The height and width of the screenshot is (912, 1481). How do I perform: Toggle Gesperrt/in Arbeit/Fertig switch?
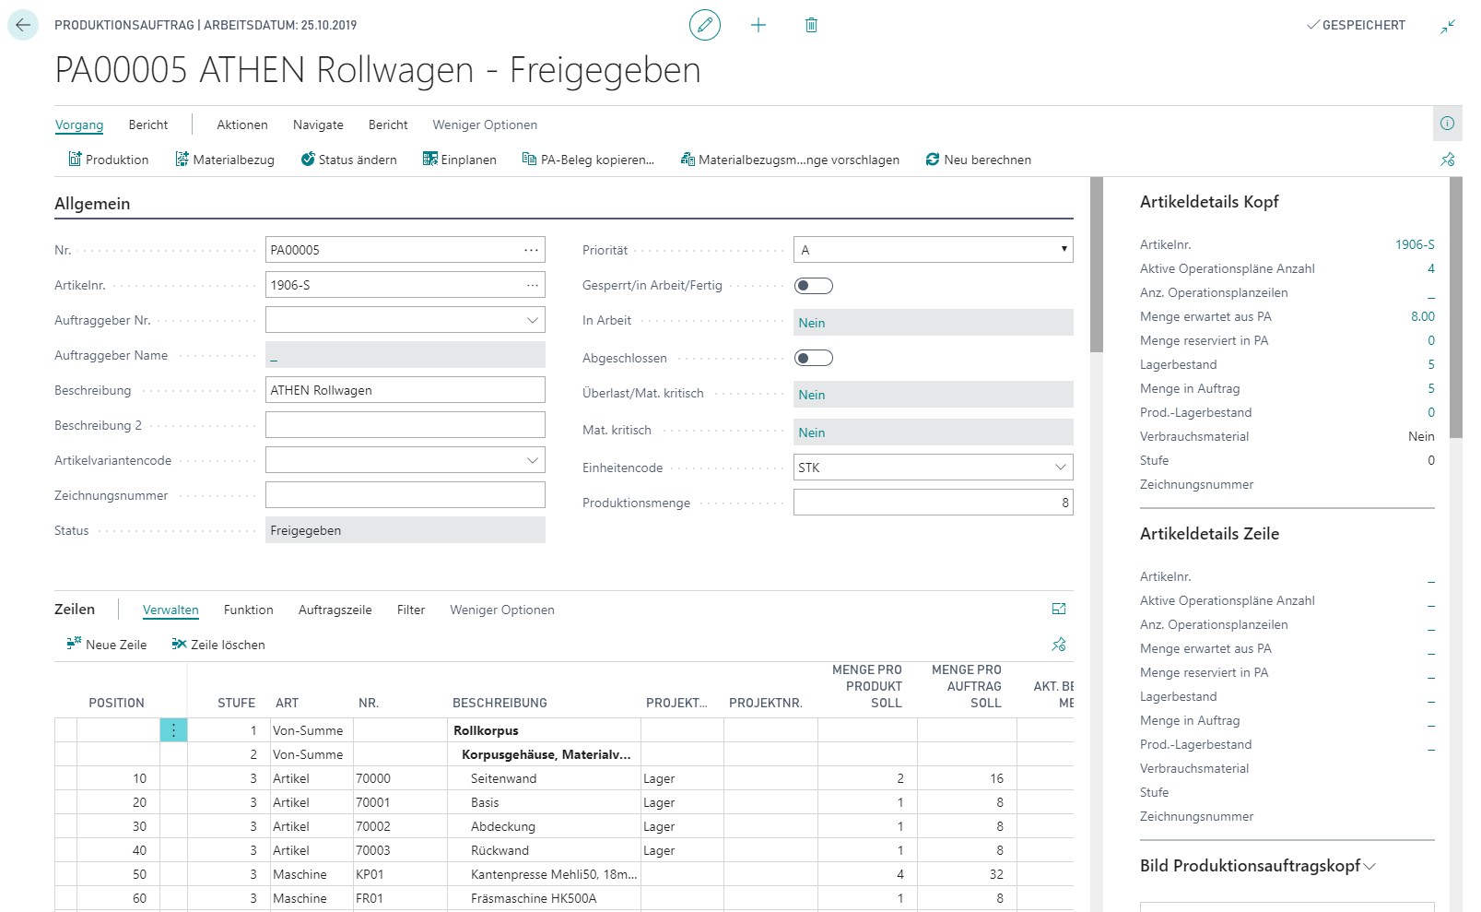pos(813,286)
